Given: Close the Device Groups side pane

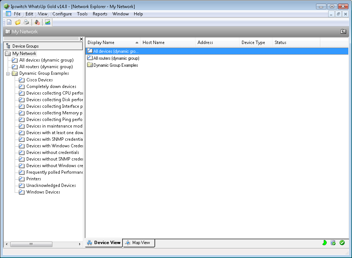Looking at the screenshot, I should (x=81, y=39).
